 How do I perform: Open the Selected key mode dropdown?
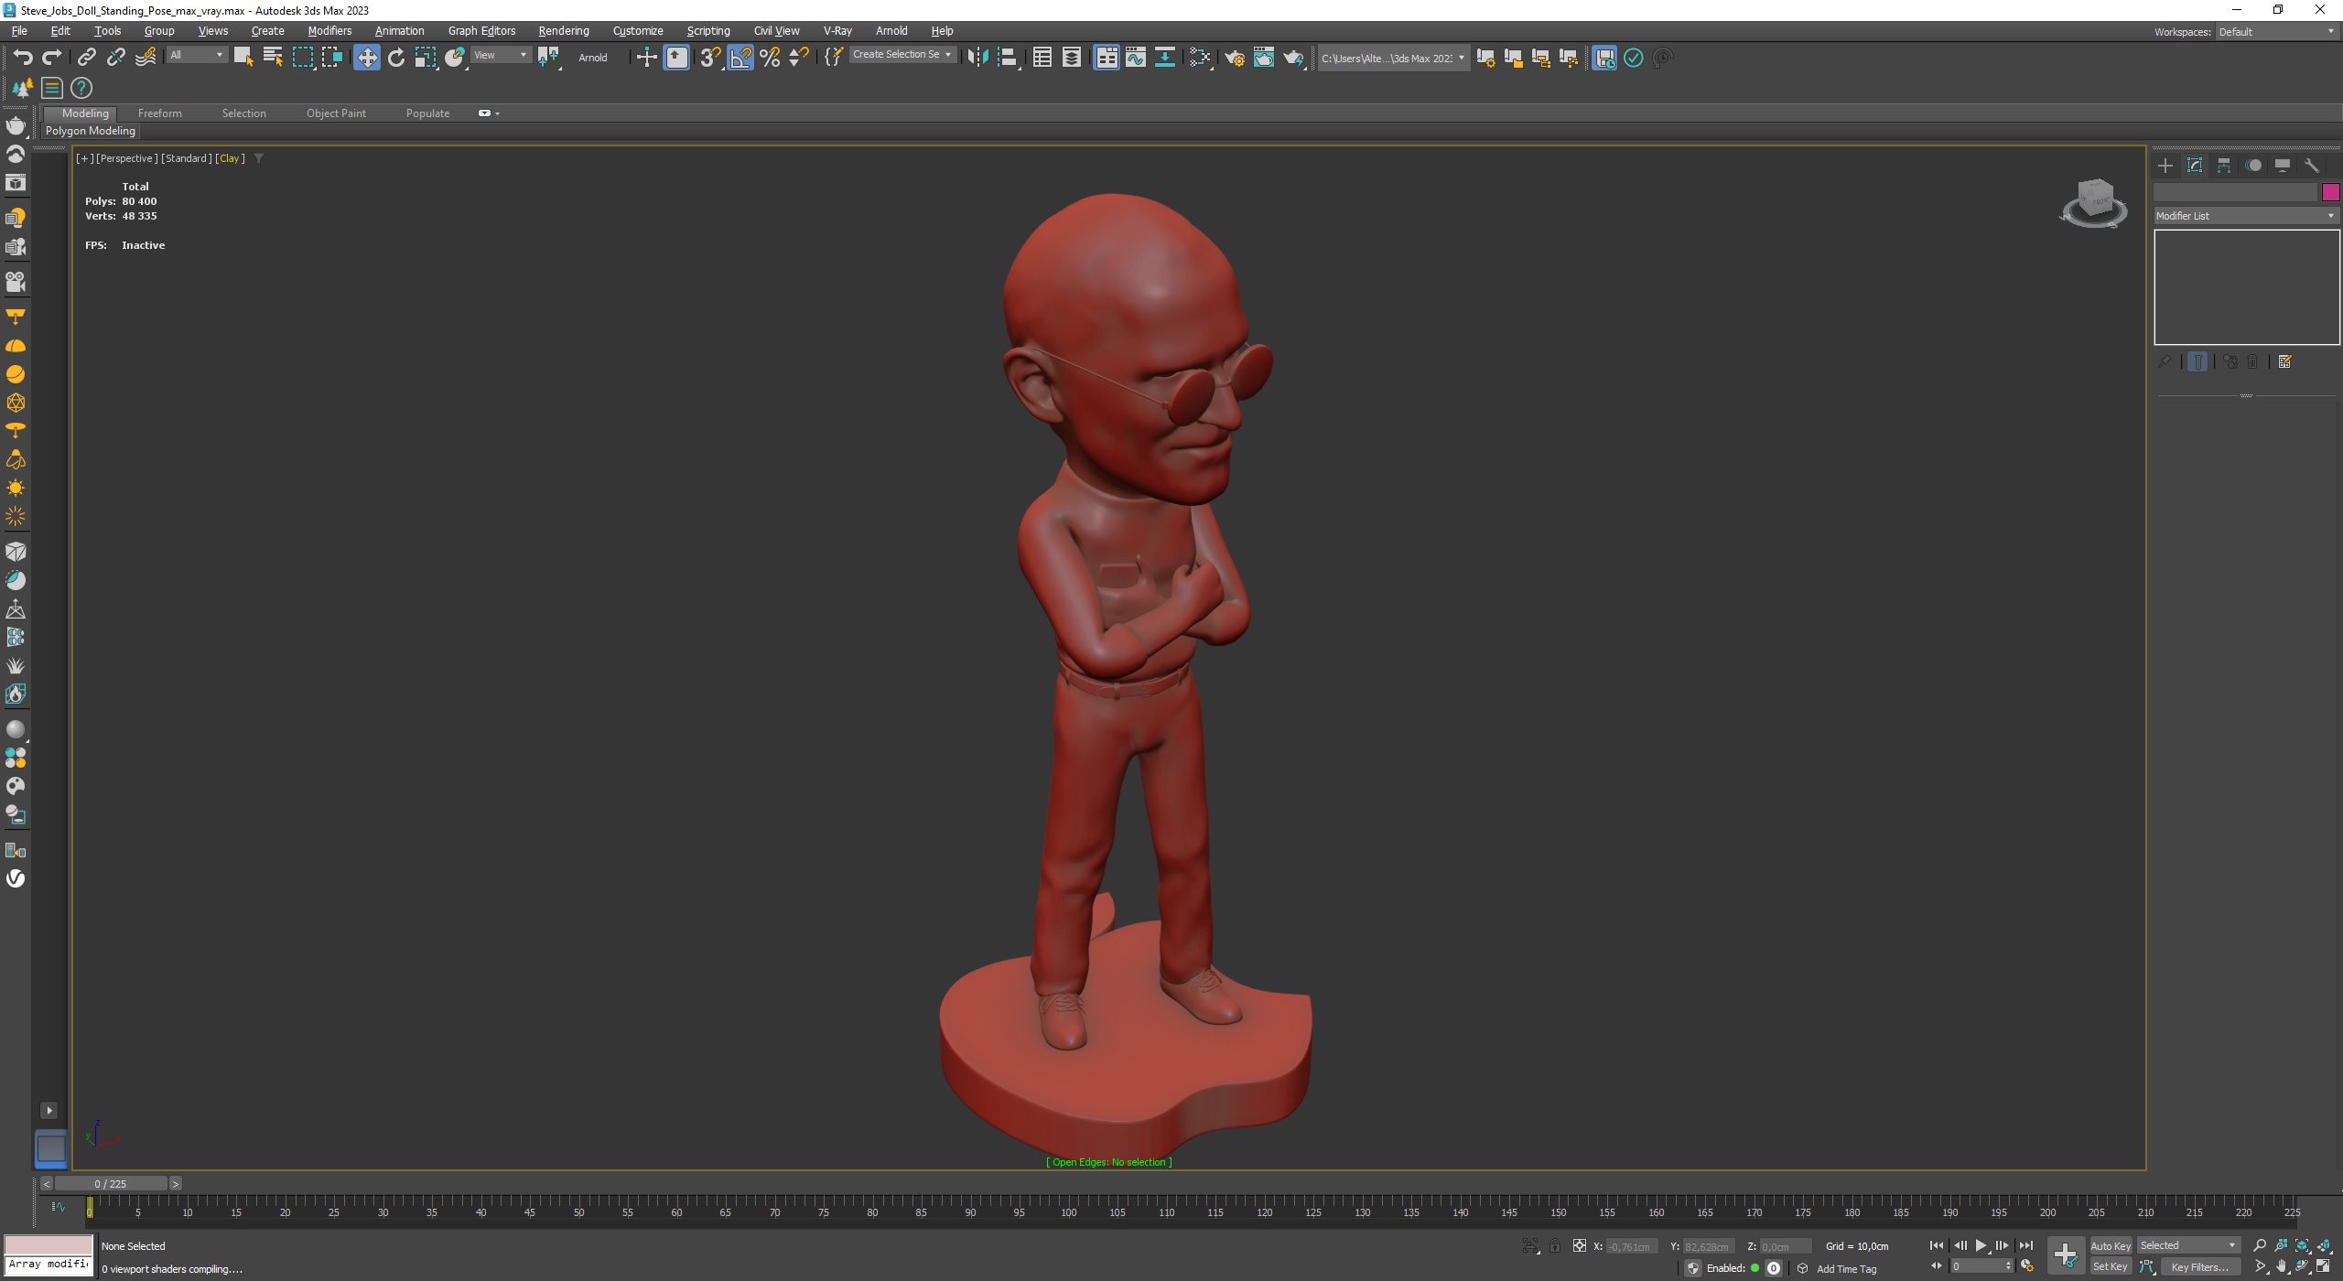(x=2188, y=1245)
